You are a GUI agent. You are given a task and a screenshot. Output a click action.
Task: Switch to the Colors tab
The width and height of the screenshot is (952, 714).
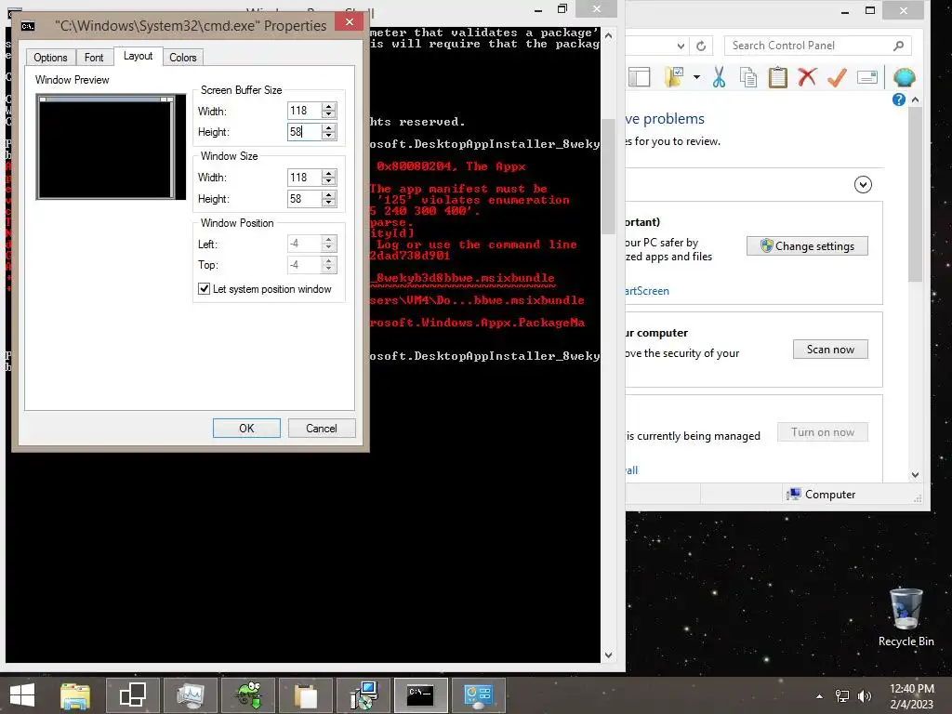pos(183,58)
